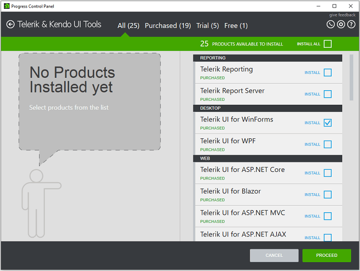
Task: Open the Free products tab
Action: 235,26
